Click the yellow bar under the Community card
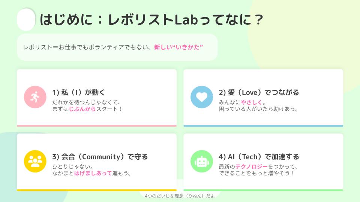 [x=97, y=190]
